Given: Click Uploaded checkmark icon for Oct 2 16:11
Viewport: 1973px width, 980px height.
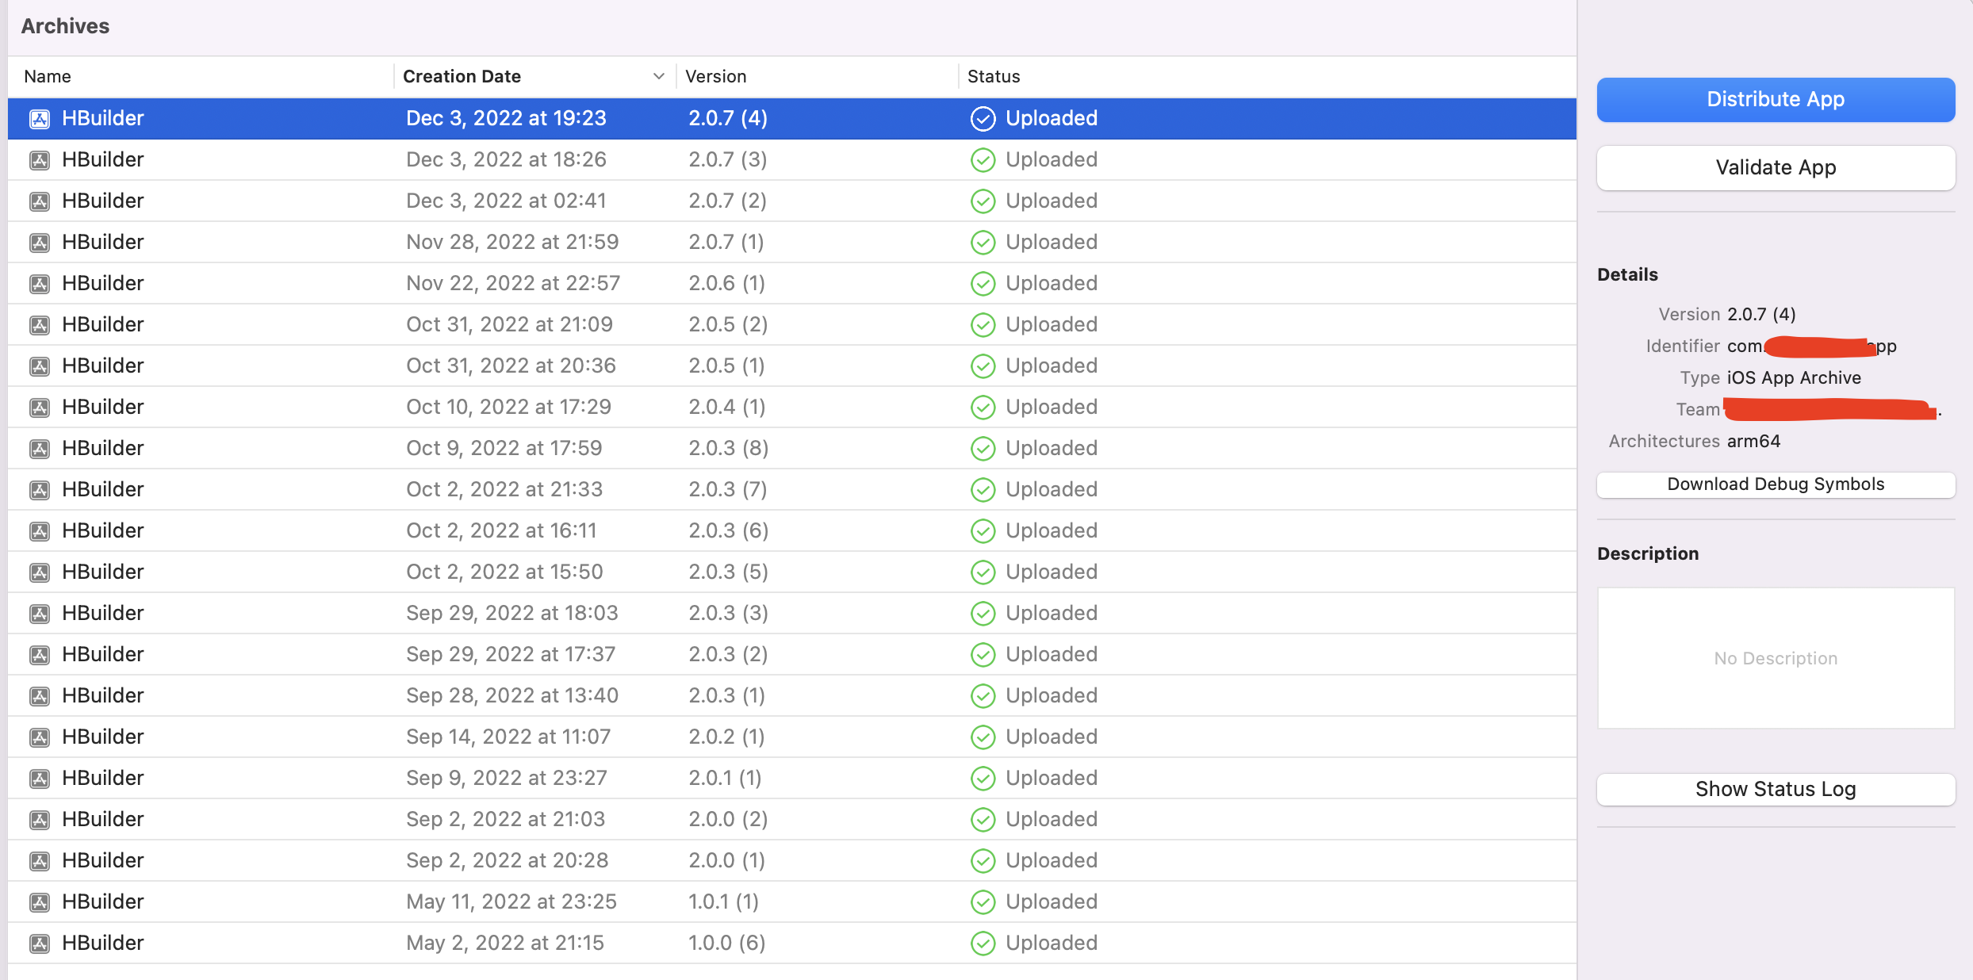Looking at the screenshot, I should 983,531.
